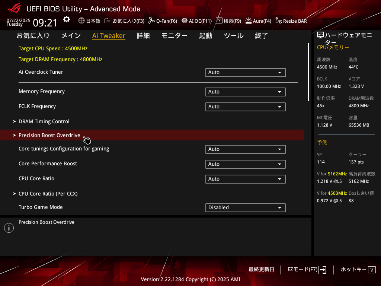Select the Ai Tweaker tab
The width and height of the screenshot is (381, 286).
click(x=109, y=36)
